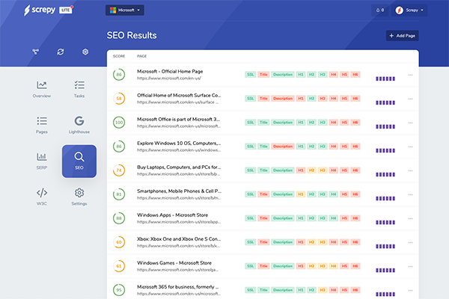
Task: Open Microsoft - Official Home Page result
Action: coord(170,72)
